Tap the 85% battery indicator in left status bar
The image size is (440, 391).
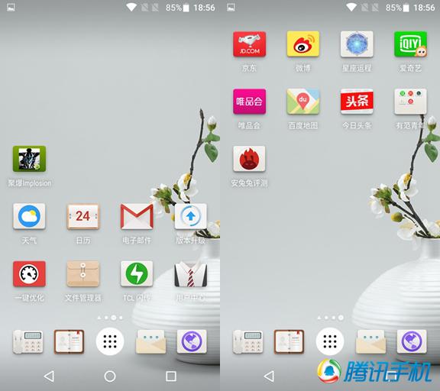click(177, 8)
